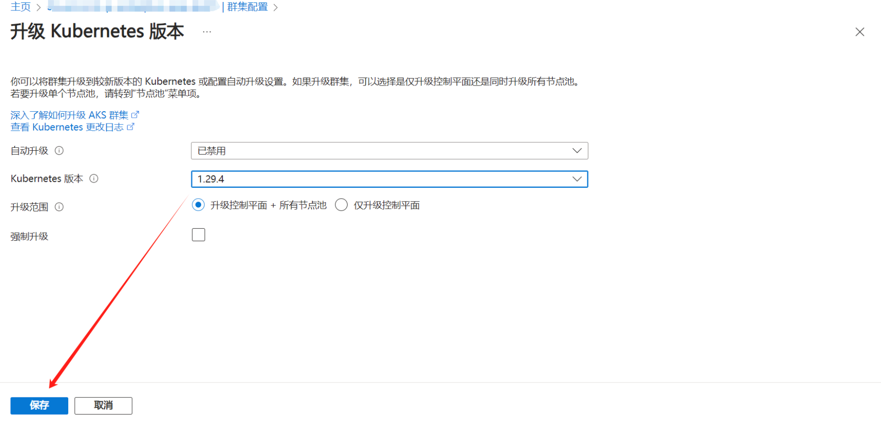Viewport: 881px width, 425px height.
Task: Click the info icon next to 自动升级
Action: pos(59,151)
